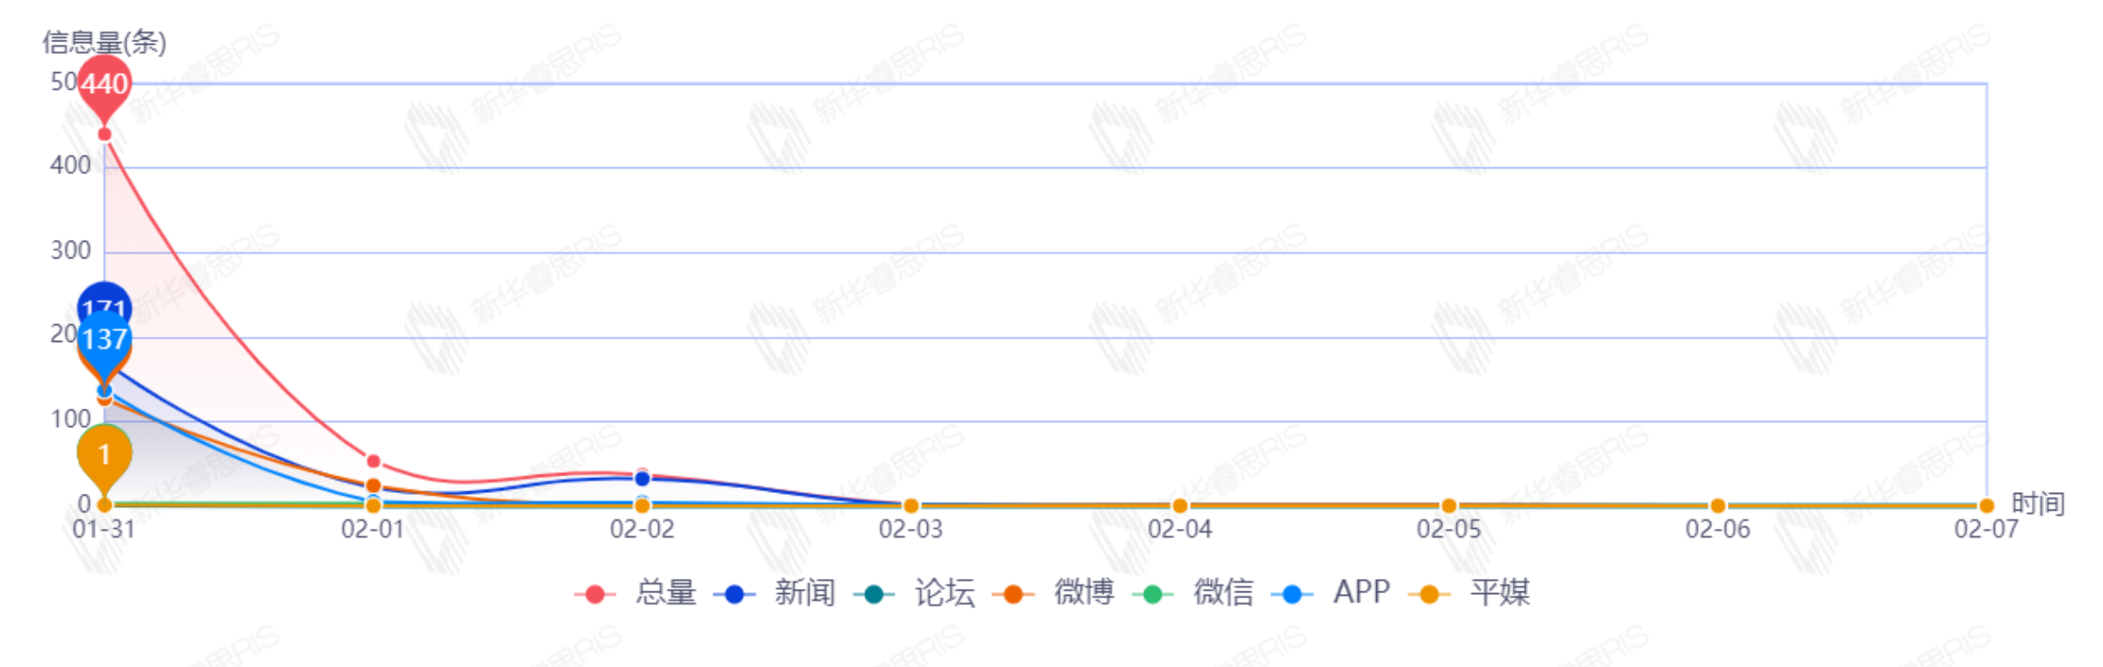Viewport: 2103px width, 667px height.
Task: Click the 信息量(条) y-axis title
Action: 104,42
